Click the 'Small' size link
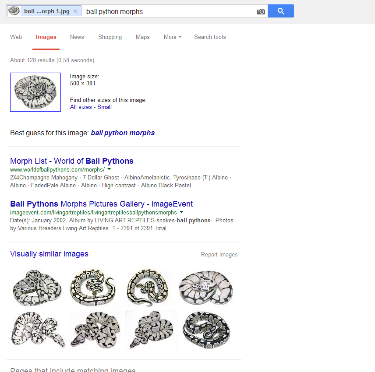Viewport: 375px width, 372px height. tap(105, 107)
